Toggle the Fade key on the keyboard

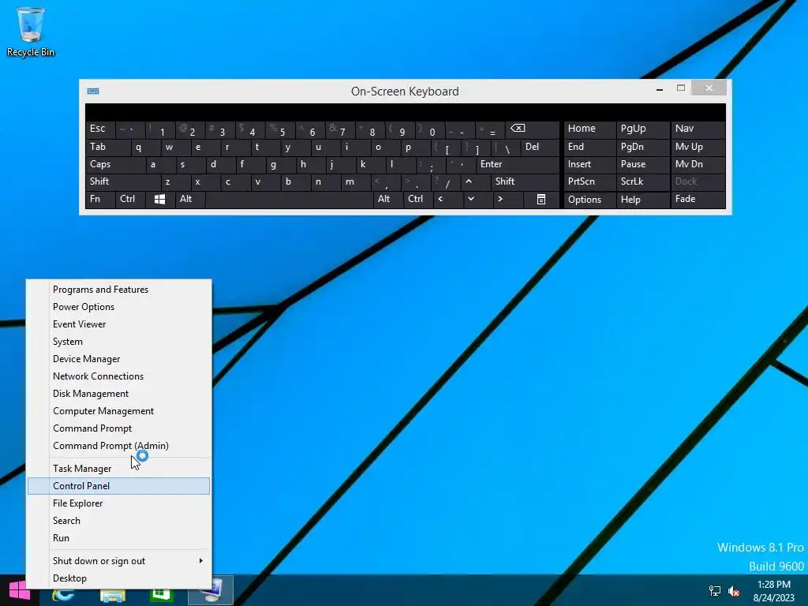tap(698, 200)
